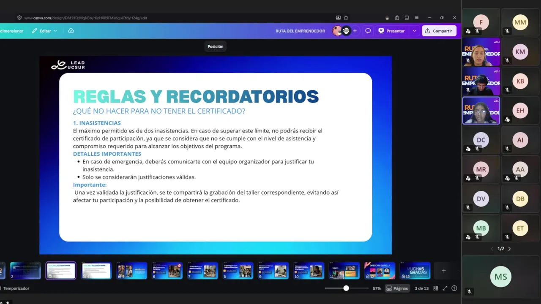This screenshot has height=304, width=541.
Task: Toggle the Páginas view button
Action: click(397, 288)
